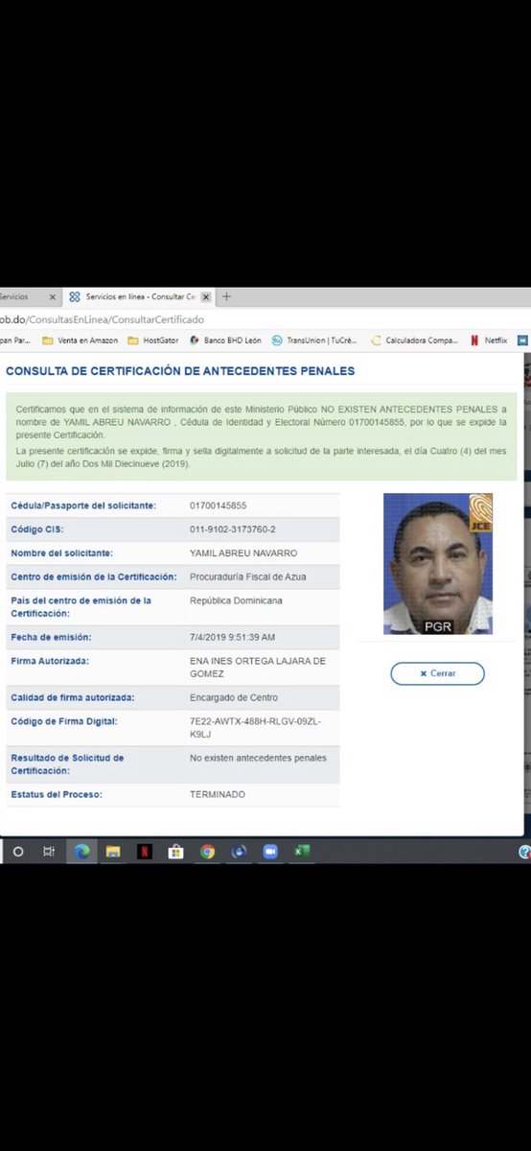Select TERMINADO status value

coord(218,794)
